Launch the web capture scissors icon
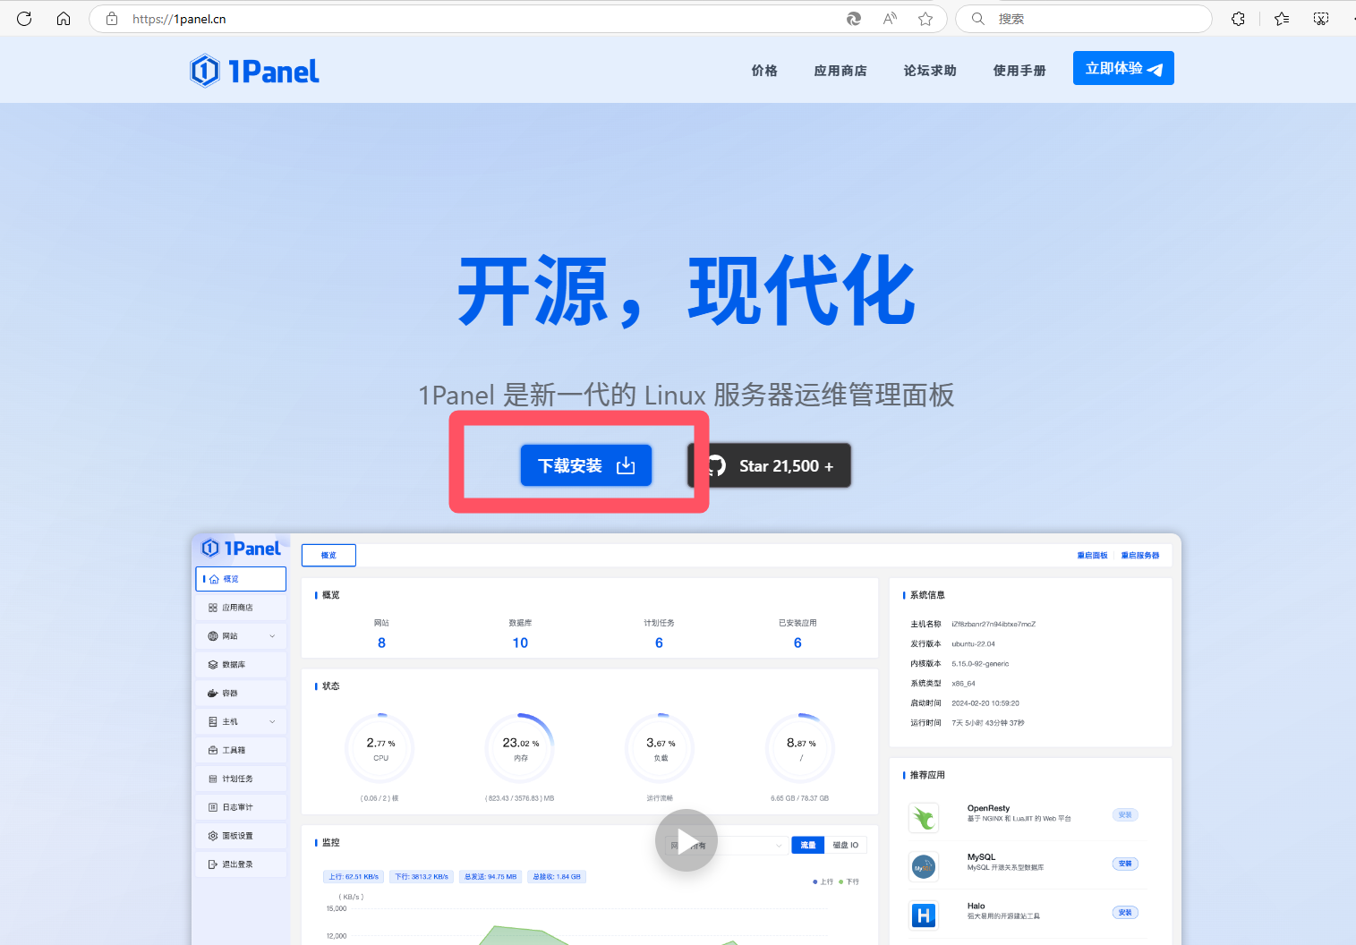The image size is (1356, 945). 1321,19
